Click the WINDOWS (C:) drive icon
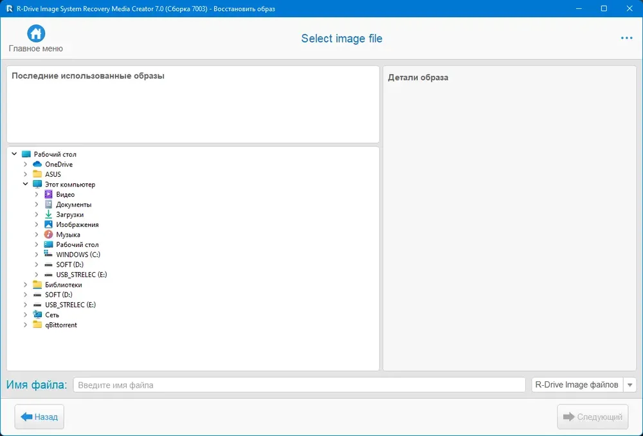This screenshot has width=643, height=436. (x=48, y=254)
